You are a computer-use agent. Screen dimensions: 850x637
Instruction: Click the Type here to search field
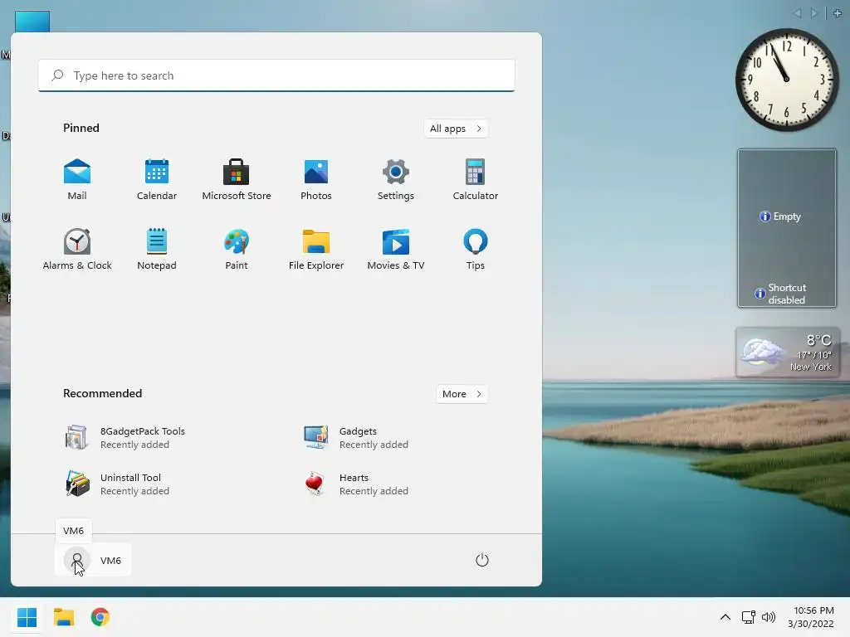coord(276,75)
